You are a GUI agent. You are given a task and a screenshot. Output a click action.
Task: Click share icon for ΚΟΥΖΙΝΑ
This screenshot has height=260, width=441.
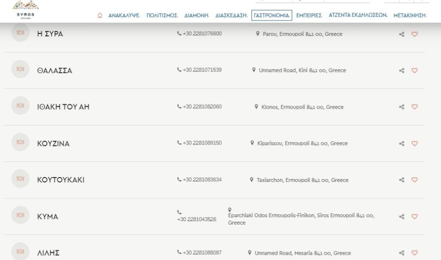click(402, 144)
